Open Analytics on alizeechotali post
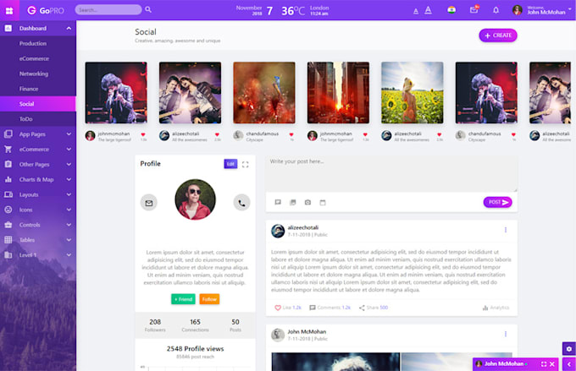This screenshot has height=371, width=576. coord(496,308)
